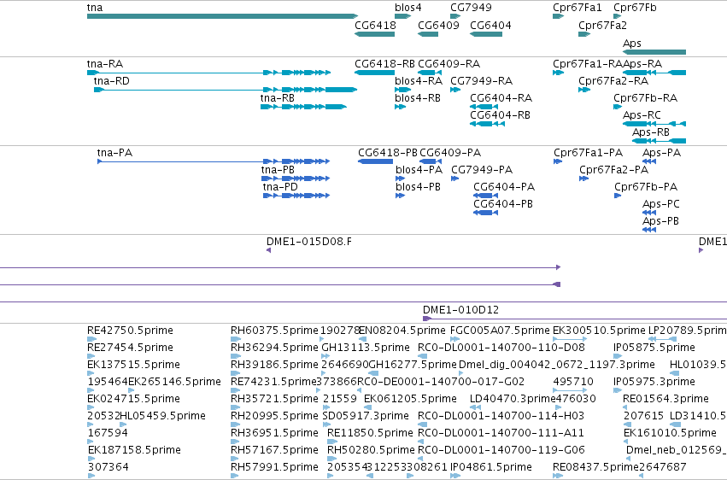Click the Cpr67Fa2 gene label

602,25
